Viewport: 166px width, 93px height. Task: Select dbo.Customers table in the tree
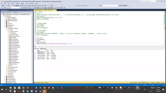pos(15,39)
